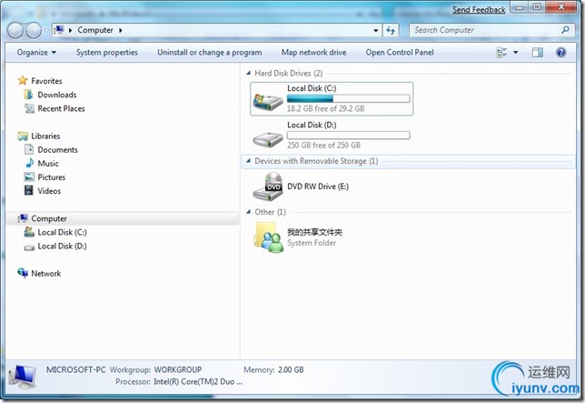Collapse the Other group
585x403 pixels.
(x=248, y=212)
